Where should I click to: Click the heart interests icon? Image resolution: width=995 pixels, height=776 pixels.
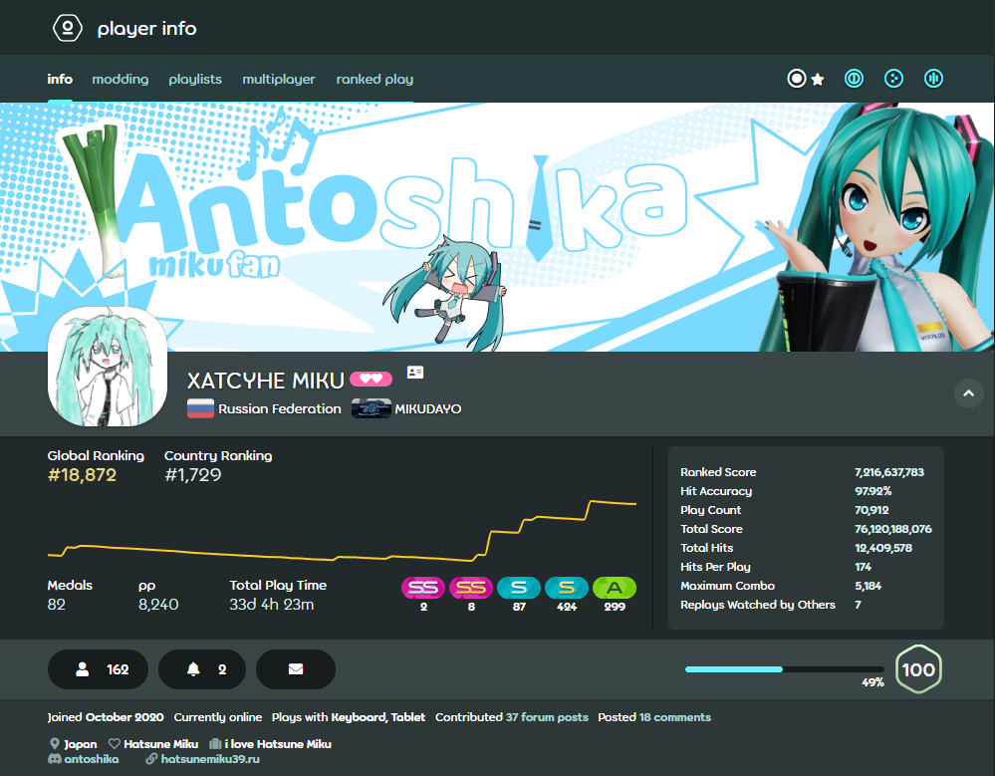(115, 744)
